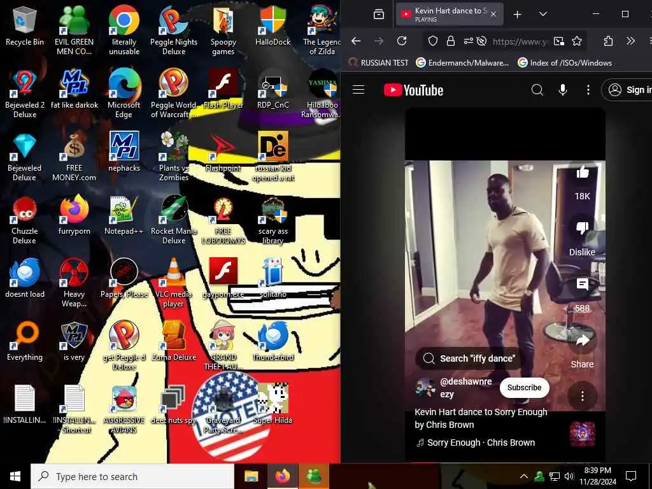Viewport: 652px width, 489px height.
Task: Search "iffy dance" suggestion chip
Action: click(469, 358)
